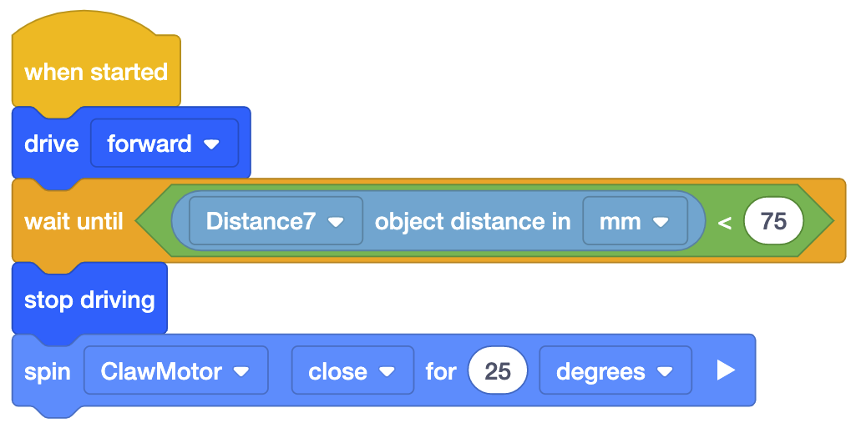Click the 25 spin amount field
866x433 pixels.
point(498,370)
